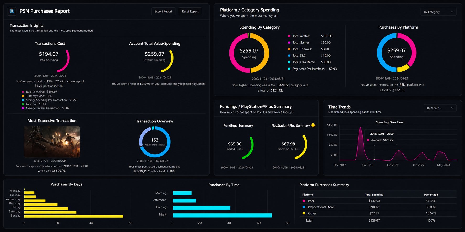Click the Morning bar in Purchases By Time
Screen dimensions: 465x232
coord(182,193)
